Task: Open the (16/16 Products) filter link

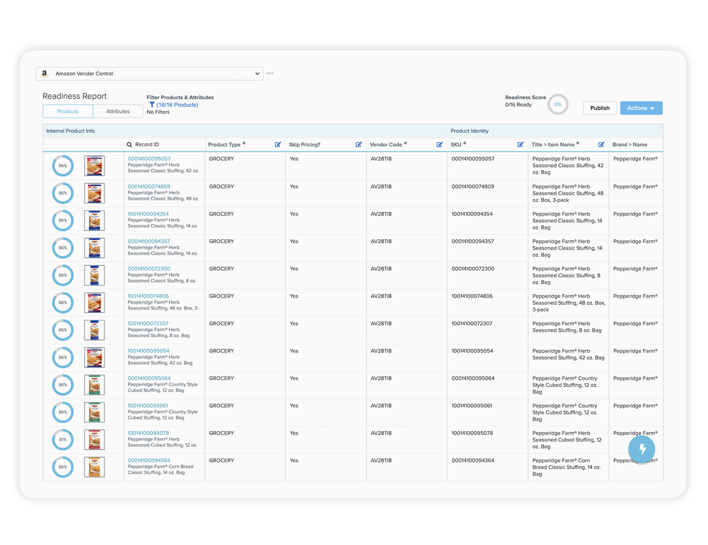Action: click(177, 105)
